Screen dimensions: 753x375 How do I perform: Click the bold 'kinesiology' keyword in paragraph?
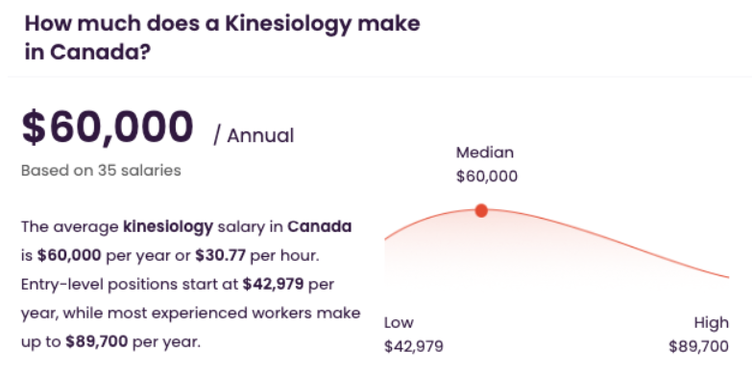coord(168,226)
